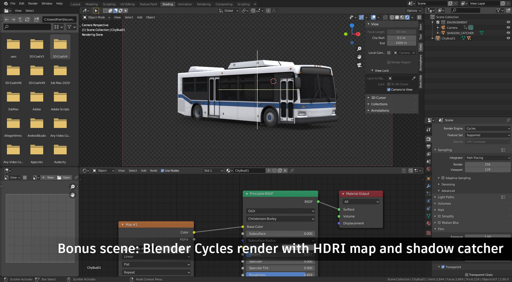Open Render Engine dropdown
512x282 pixels.
[x=488, y=128]
